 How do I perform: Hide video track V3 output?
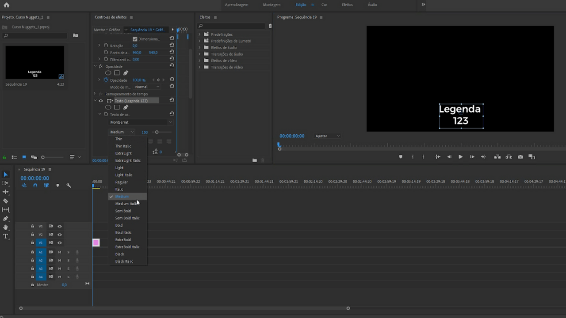click(x=60, y=226)
